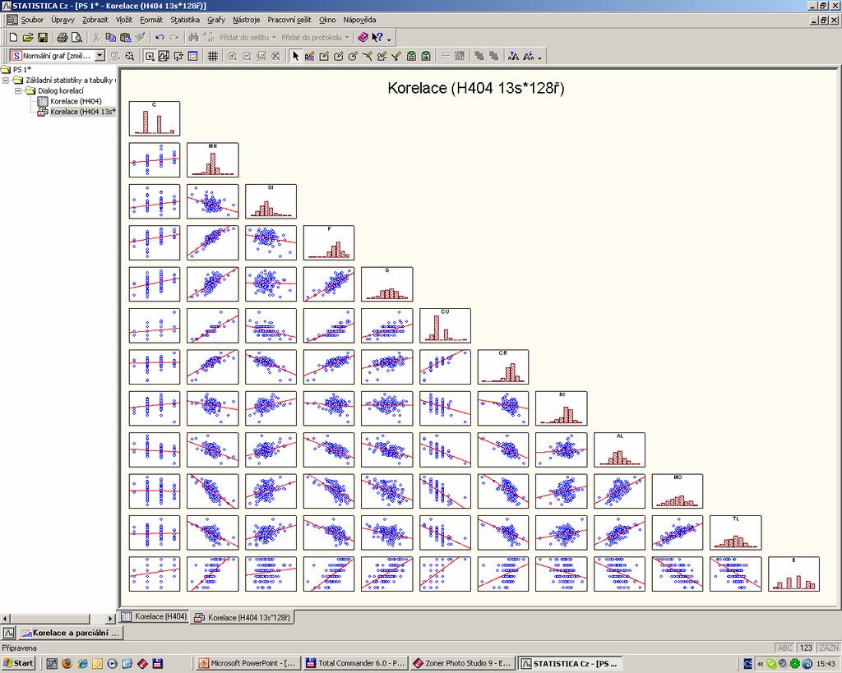The width and height of the screenshot is (842, 673).
Task: Launch Firefox from quick launch
Action: pos(67,663)
